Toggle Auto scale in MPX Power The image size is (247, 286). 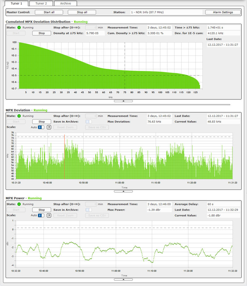41,215
